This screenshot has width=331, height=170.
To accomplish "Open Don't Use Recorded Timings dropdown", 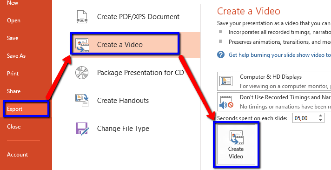I will pyautogui.click(x=274, y=102).
